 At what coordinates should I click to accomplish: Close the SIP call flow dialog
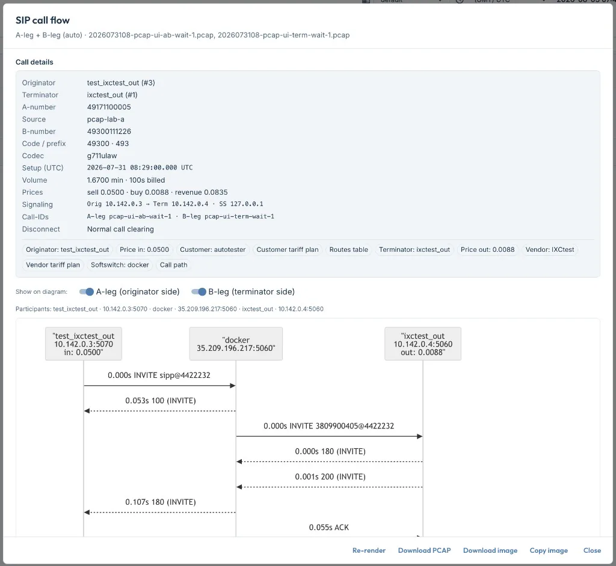pyautogui.click(x=592, y=550)
